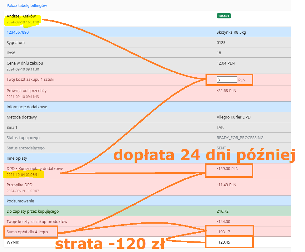Click the highlighted order date 2024-09-10 16:31:10
This screenshot has height=252, width=305.
pyautogui.click(x=23, y=22)
